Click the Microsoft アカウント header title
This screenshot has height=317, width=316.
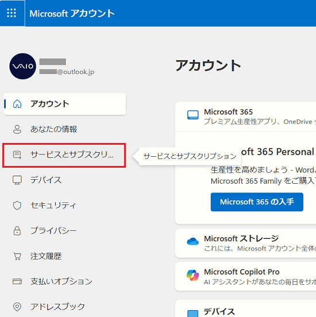point(72,14)
